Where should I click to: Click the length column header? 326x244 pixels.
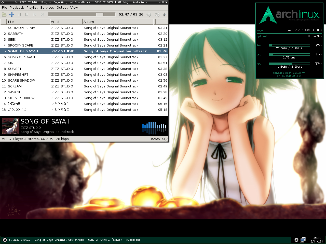[x=161, y=22]
